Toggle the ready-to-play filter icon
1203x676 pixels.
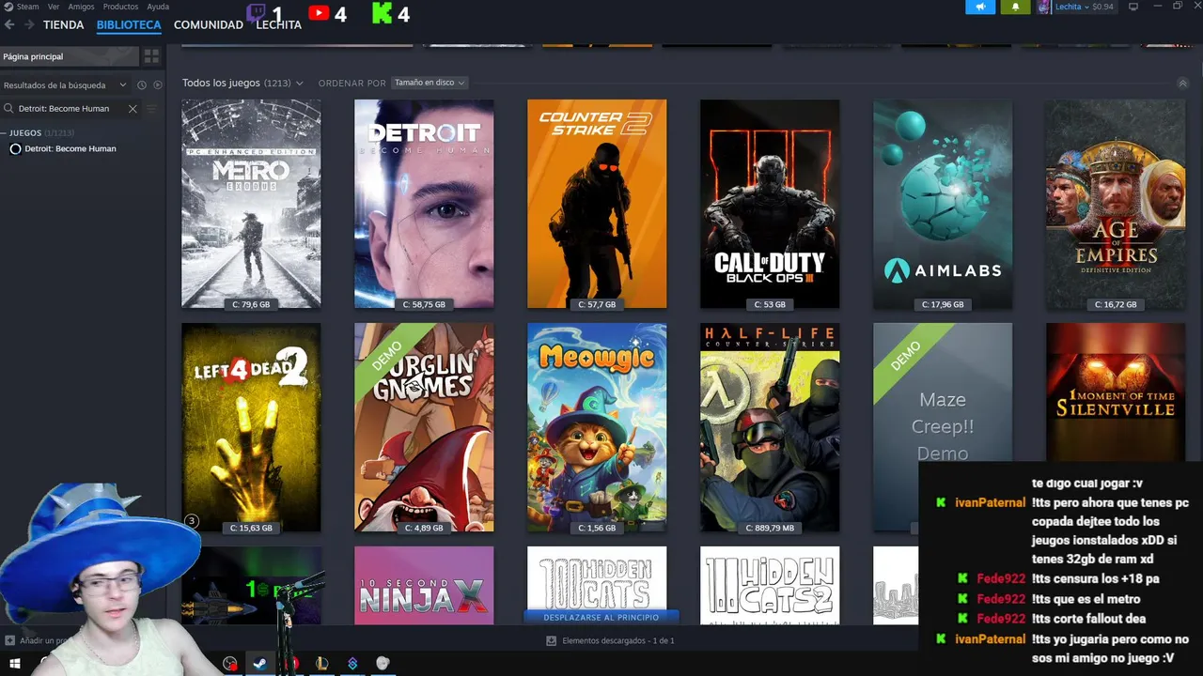(157, 85)
